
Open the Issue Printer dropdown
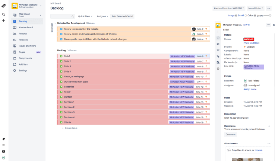[x=256, y=8]
